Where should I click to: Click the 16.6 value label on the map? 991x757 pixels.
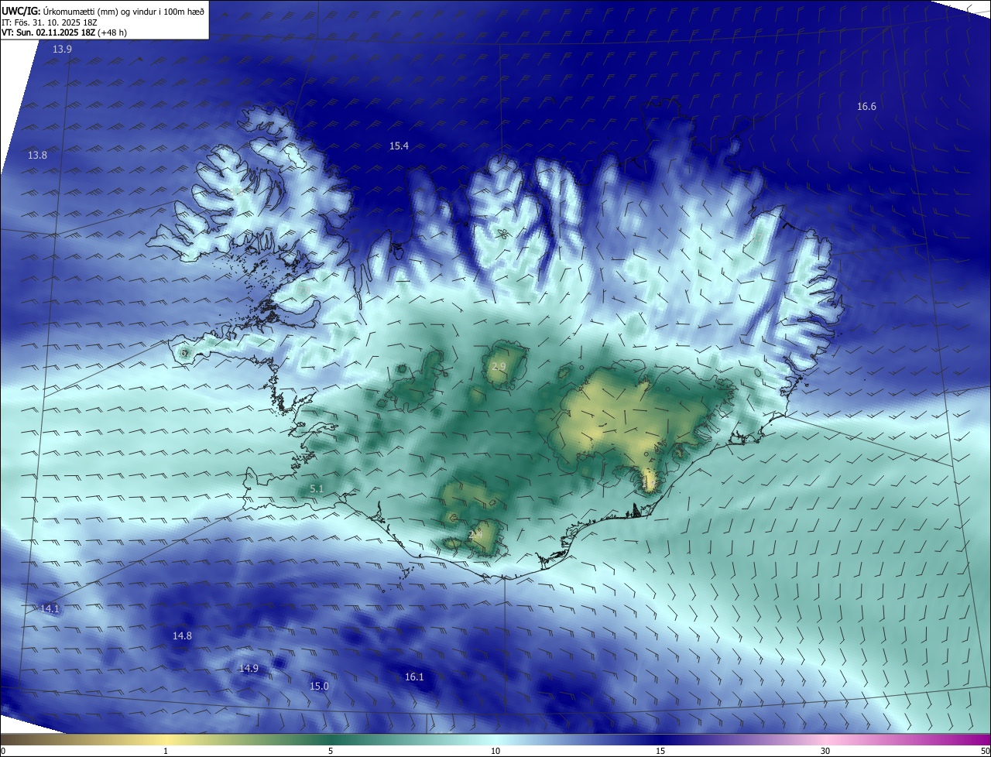pos(866,106)
